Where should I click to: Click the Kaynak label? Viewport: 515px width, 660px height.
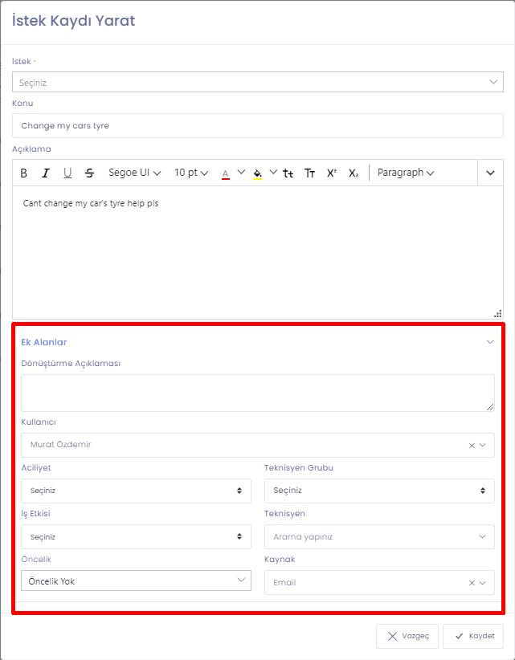280,560
